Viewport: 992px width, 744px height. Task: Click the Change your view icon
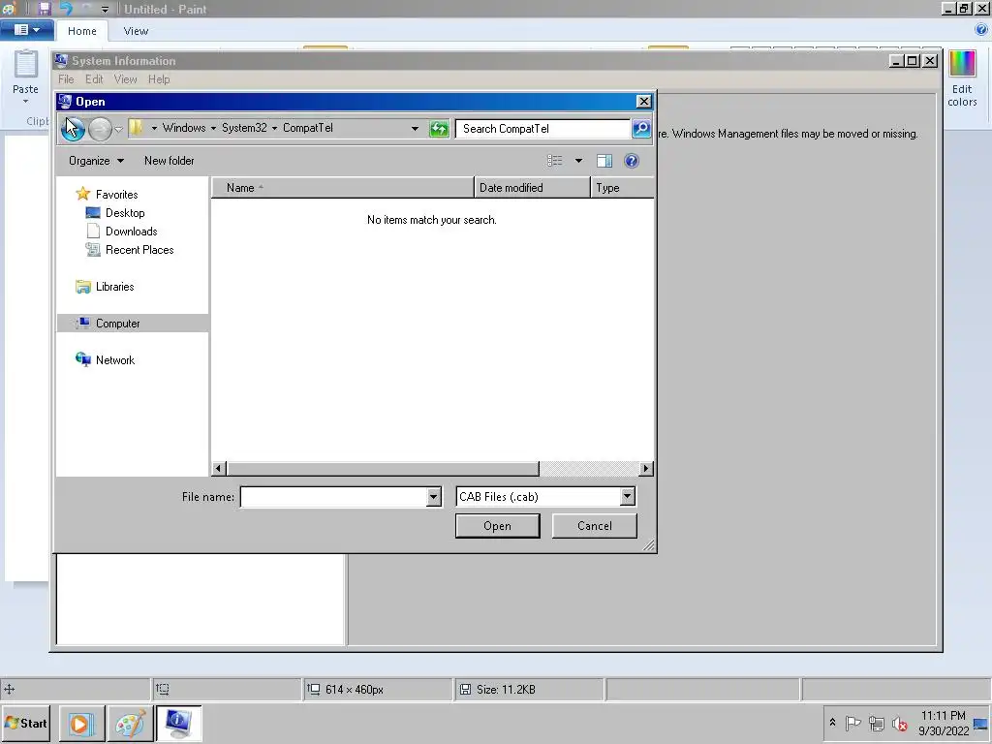pyautogui.click(x=555, y=161)
